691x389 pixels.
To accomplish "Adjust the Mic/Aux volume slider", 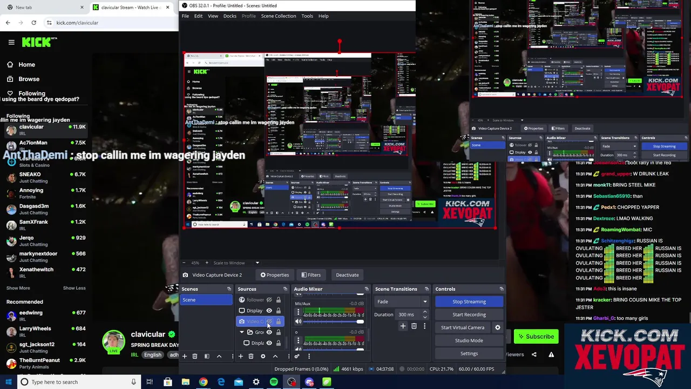I will pos(333,321).
